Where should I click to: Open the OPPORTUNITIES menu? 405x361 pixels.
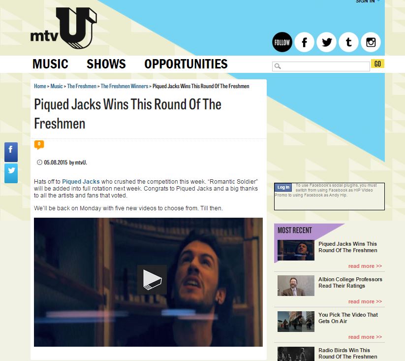point(186,64)
